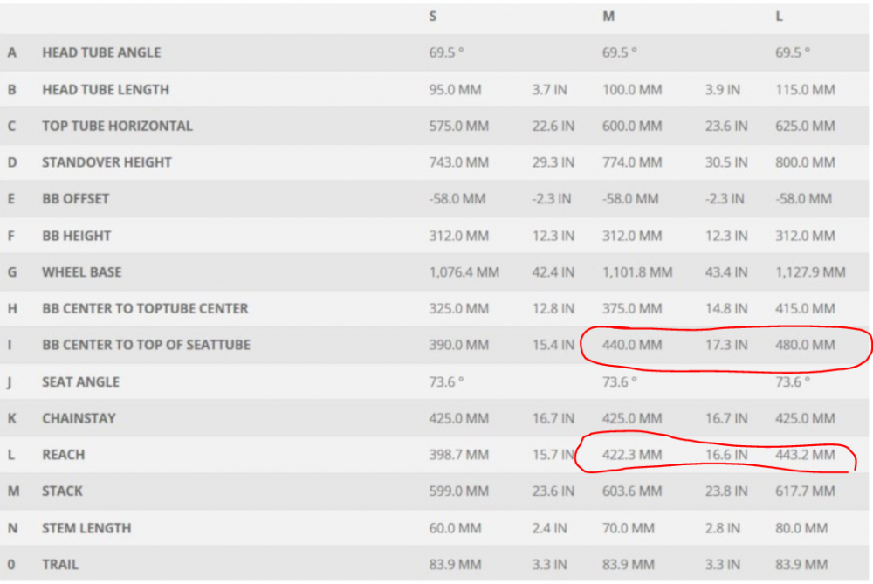The width and height of the screenshot is (873, 584).
Task: Select the circled 422.3 MM reach value
Action: click(632, 455)
